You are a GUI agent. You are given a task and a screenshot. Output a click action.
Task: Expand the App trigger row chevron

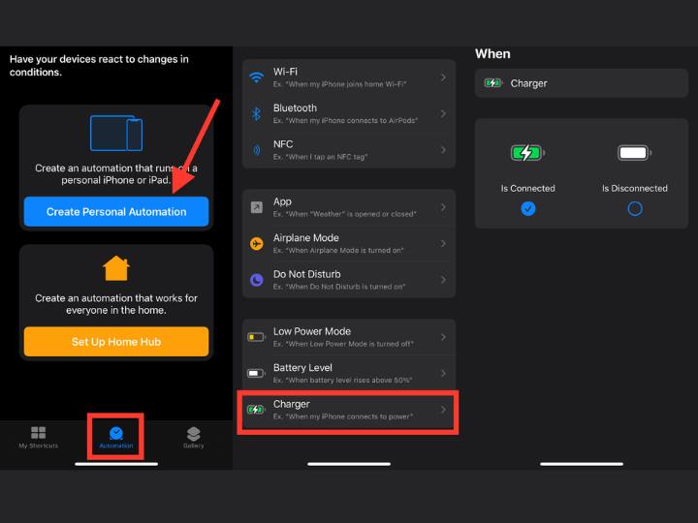[444, 207]
